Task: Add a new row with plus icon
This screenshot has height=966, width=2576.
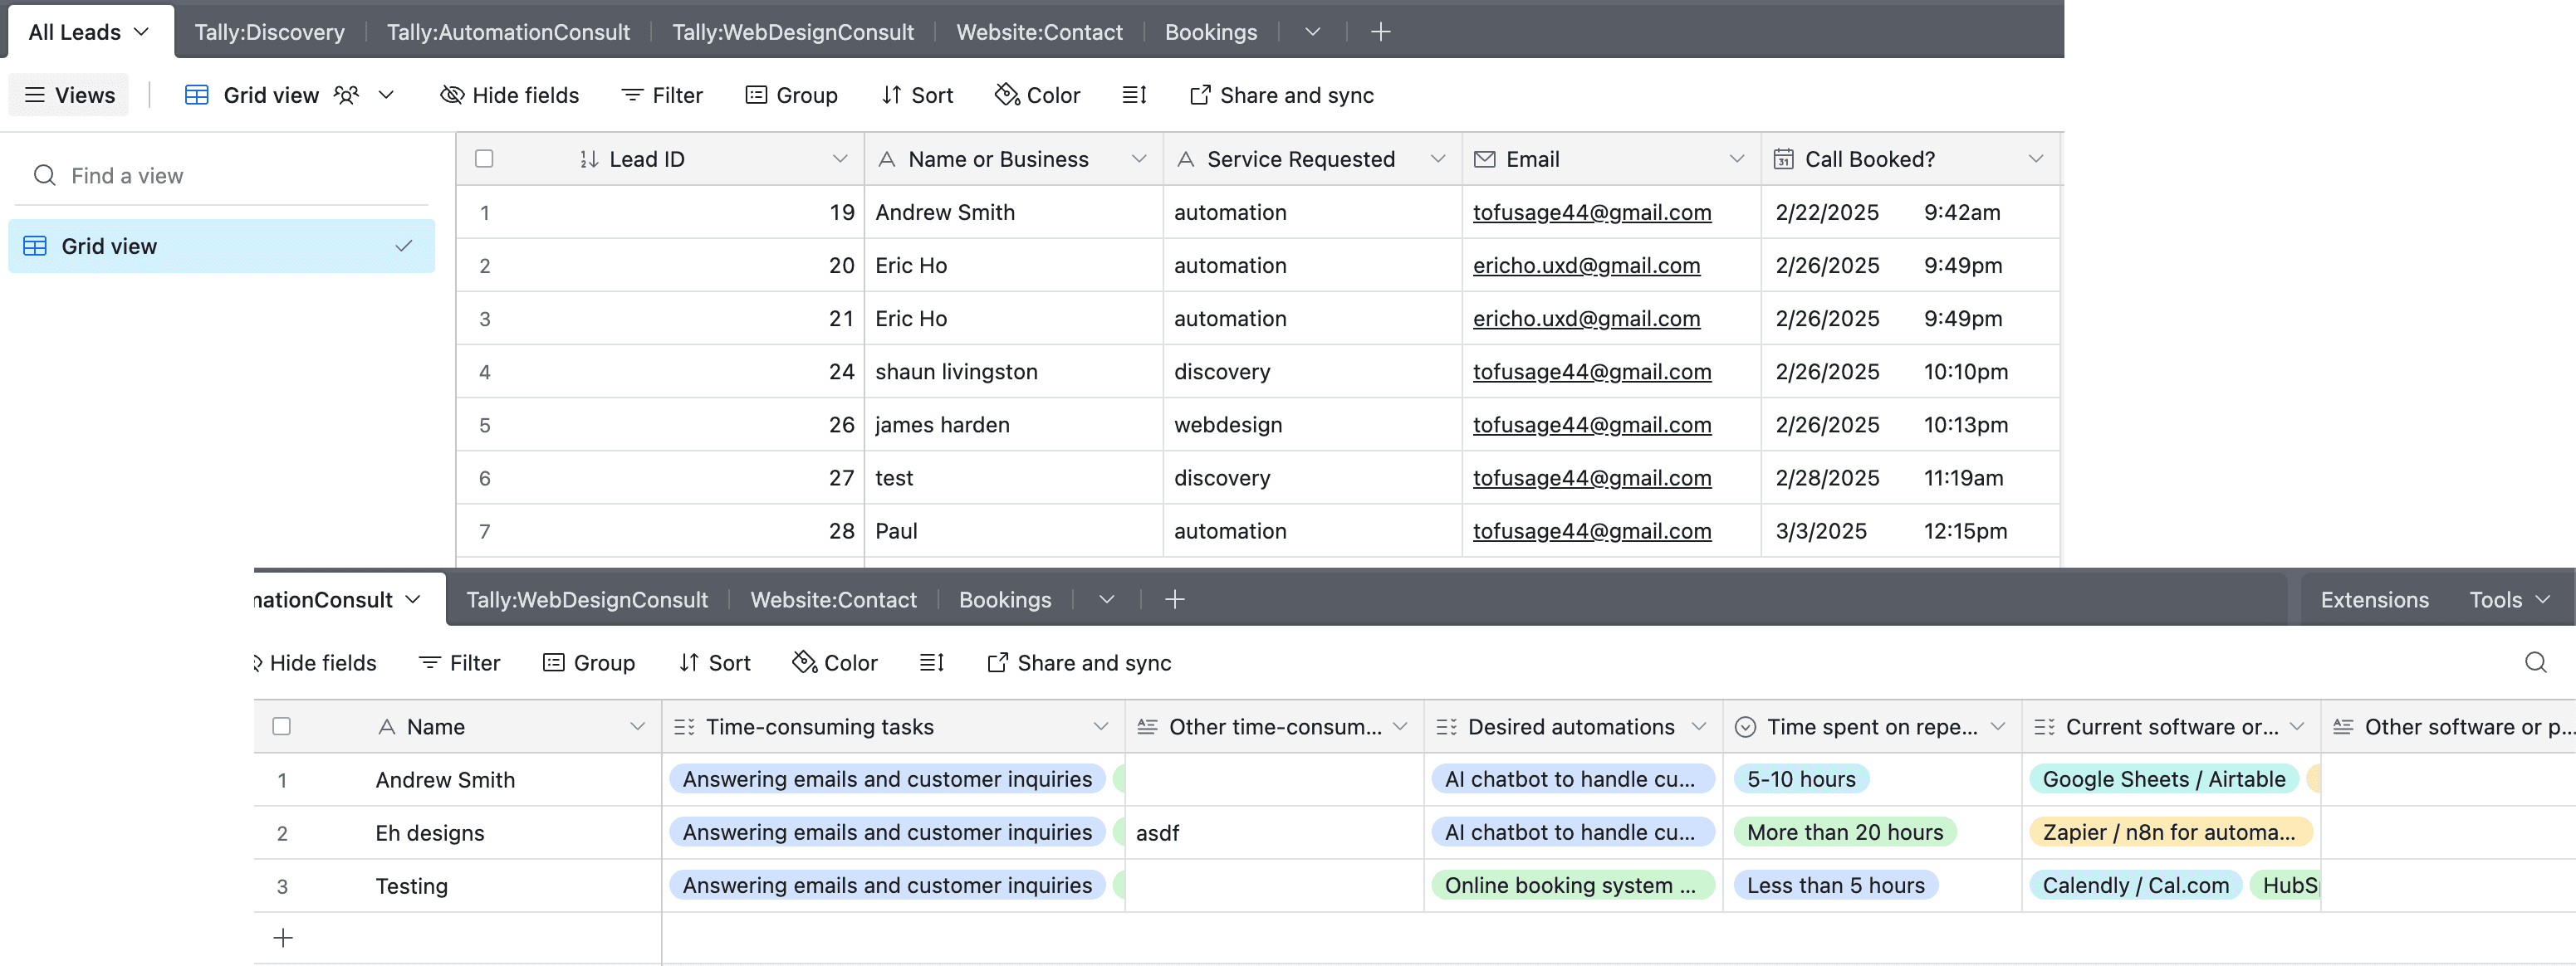Action: pos(283,938)
